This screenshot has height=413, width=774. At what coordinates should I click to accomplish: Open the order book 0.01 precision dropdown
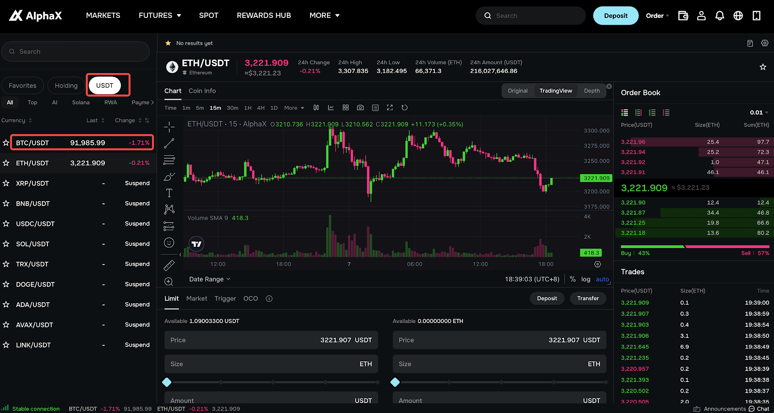point(759,113)
